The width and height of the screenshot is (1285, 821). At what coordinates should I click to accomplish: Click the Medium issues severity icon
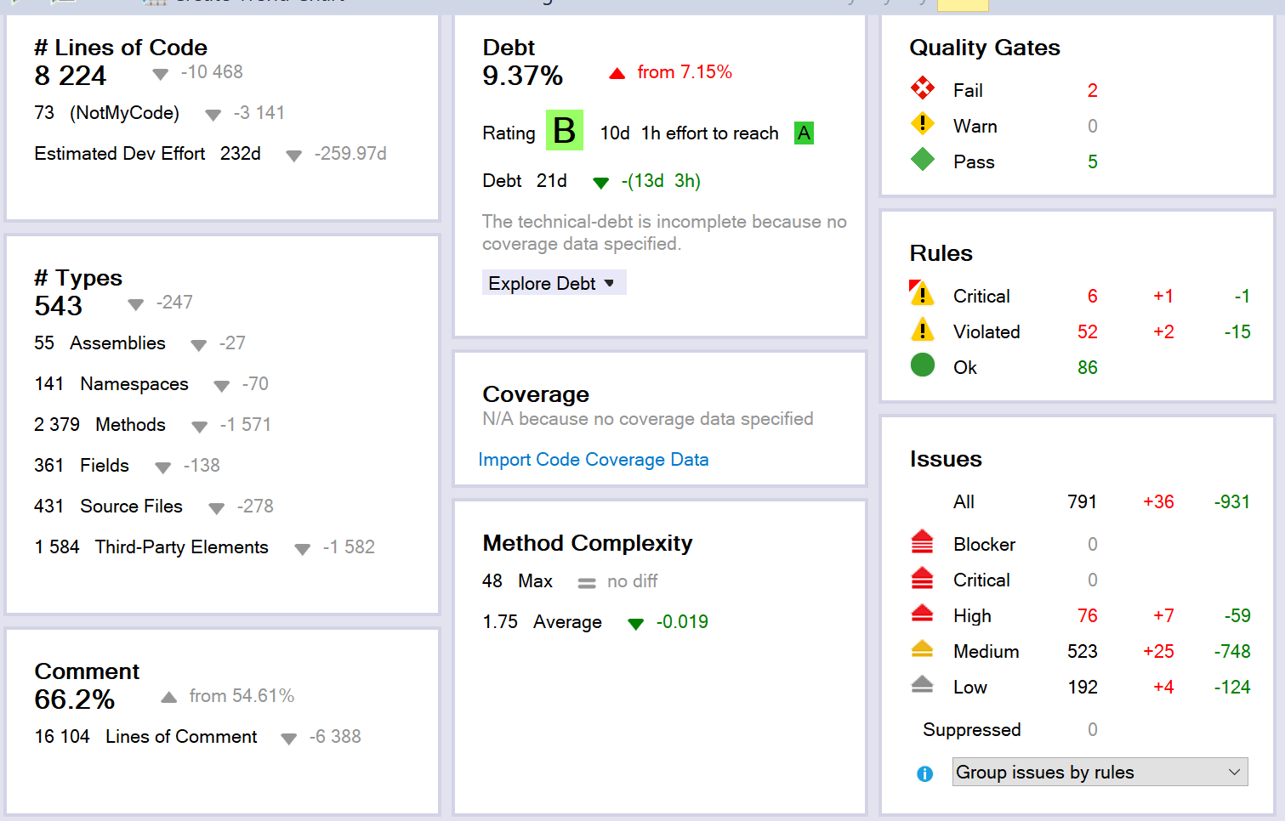(923, 649)
